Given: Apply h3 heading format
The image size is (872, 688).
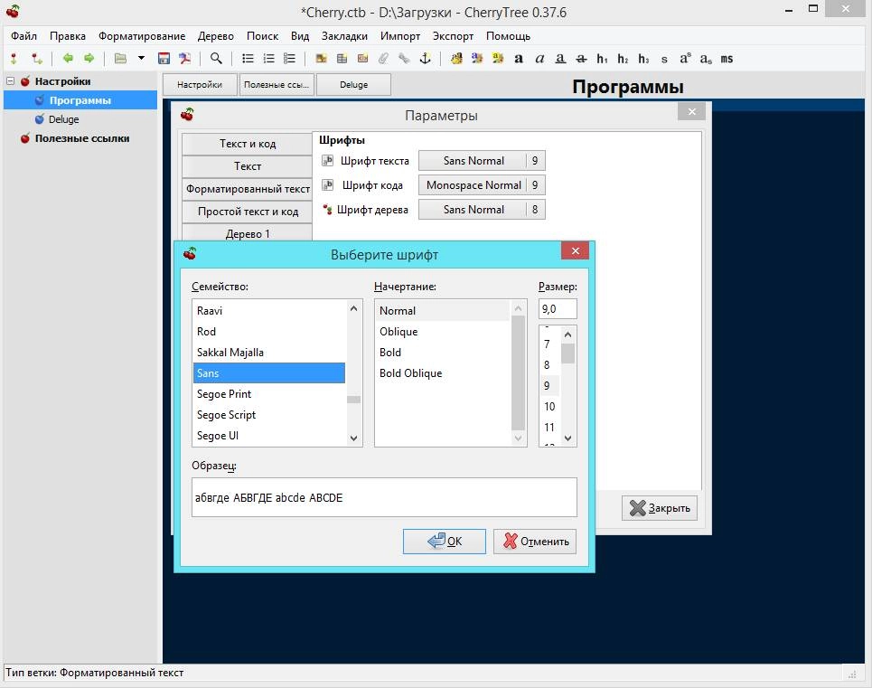Looking at the screenshot, I should click(x=643, y=59).
